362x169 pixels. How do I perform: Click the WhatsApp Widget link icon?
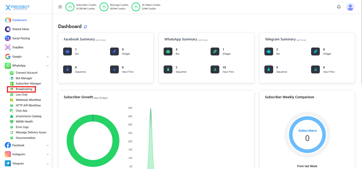coord(215,51)
